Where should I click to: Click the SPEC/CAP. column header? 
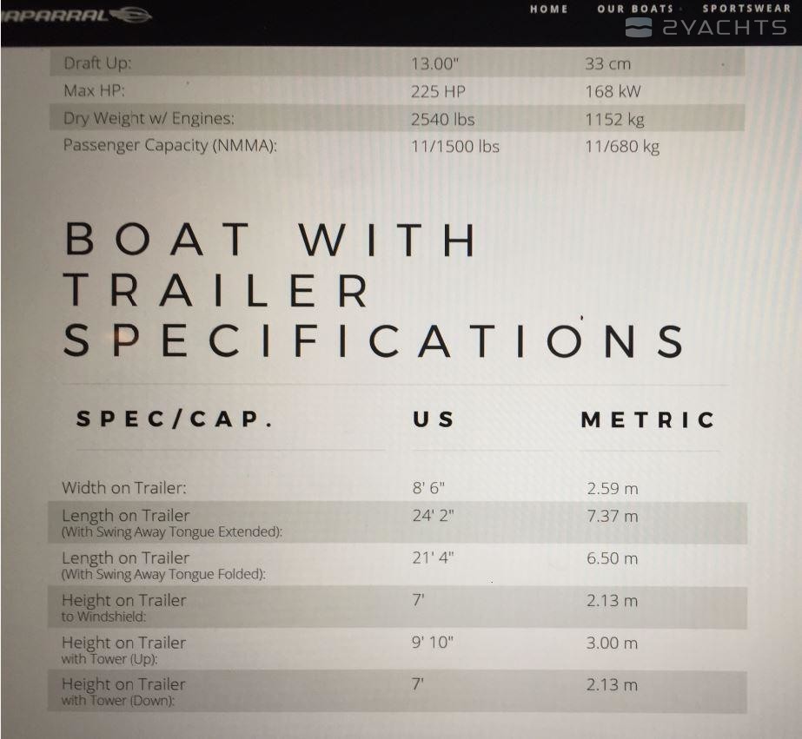[174, 419]
